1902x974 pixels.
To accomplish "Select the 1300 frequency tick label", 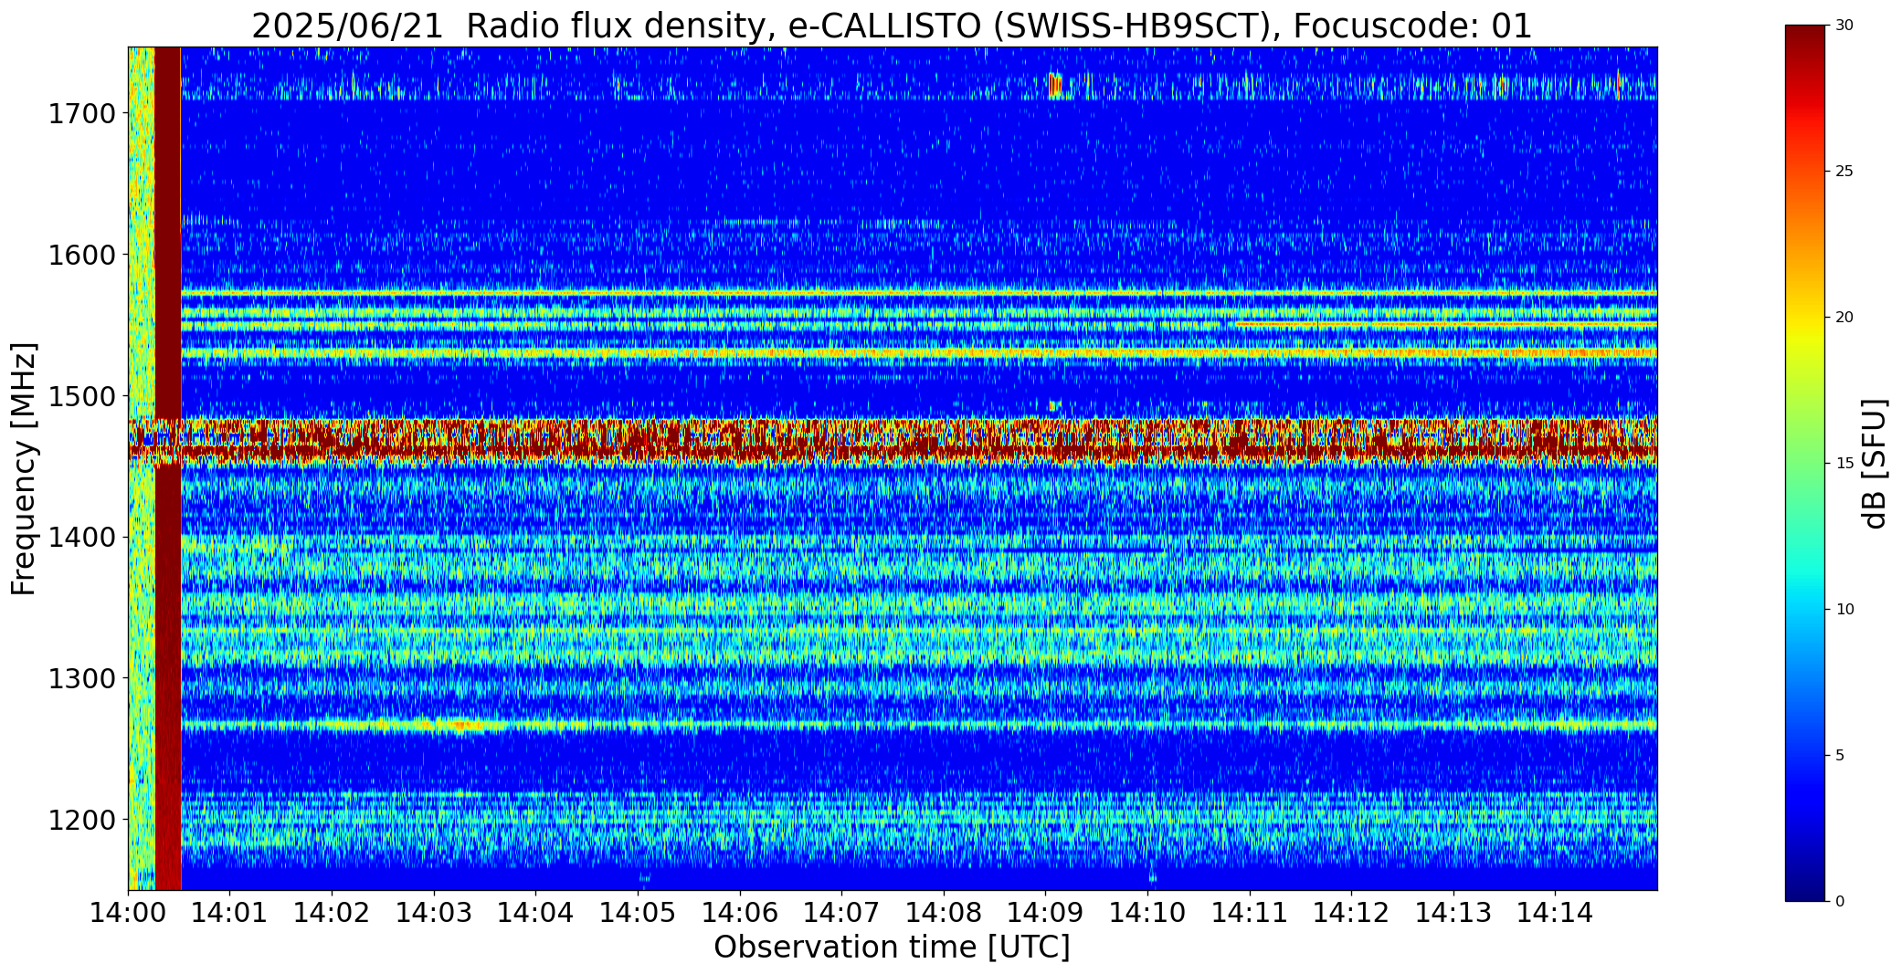I will pos(81,678).
